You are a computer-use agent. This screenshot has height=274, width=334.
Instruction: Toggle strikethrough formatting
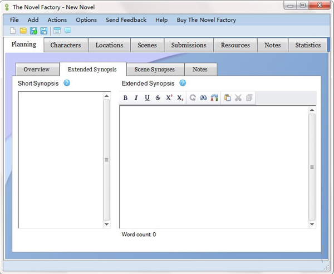[x=158, y=98]
